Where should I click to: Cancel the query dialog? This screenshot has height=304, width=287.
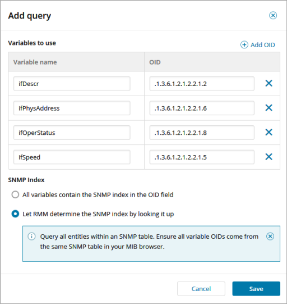point(201,289)
